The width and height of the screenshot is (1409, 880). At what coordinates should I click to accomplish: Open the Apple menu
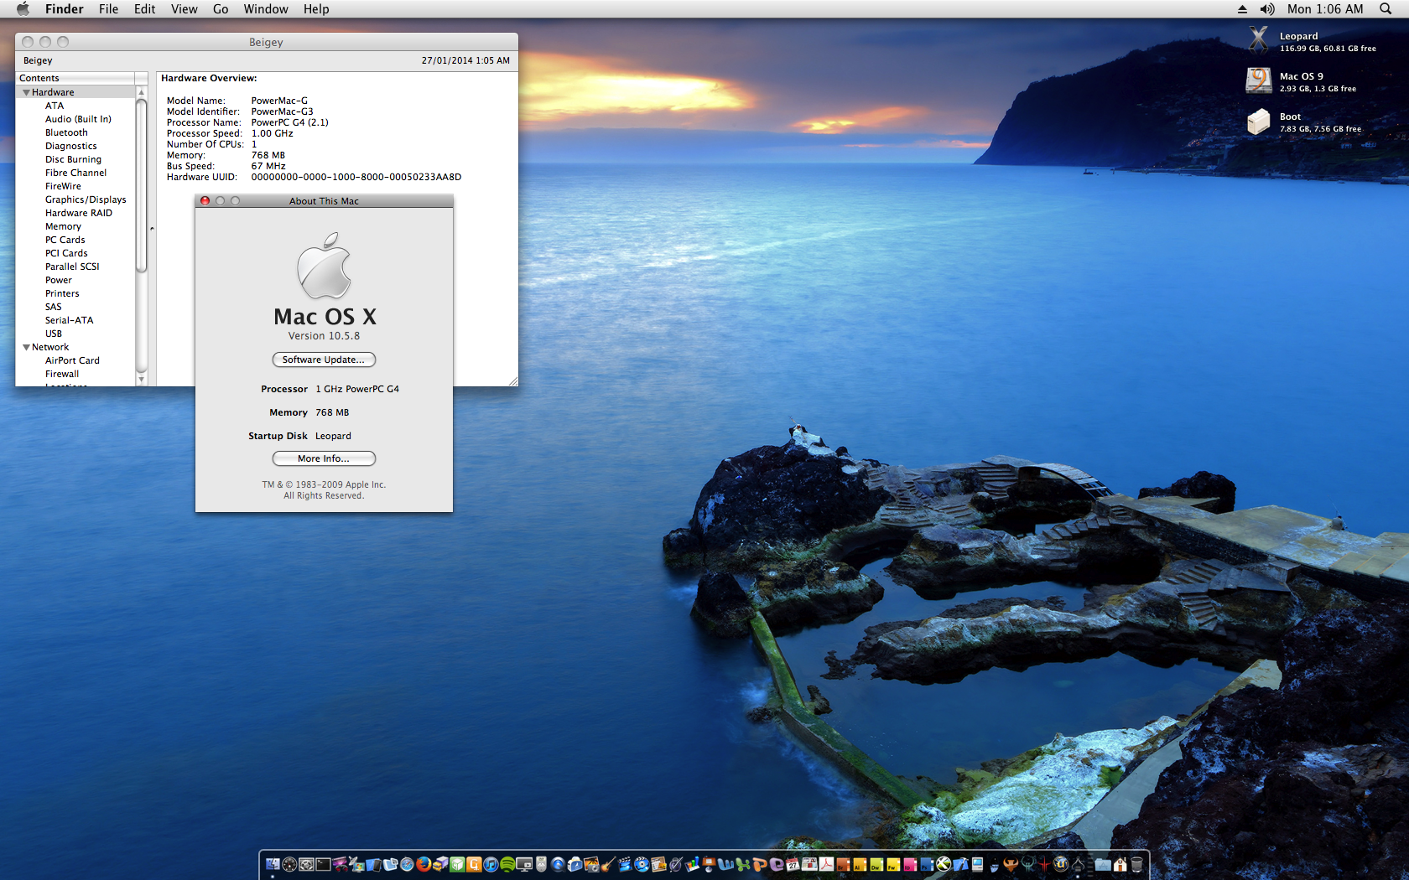(23, 9)
